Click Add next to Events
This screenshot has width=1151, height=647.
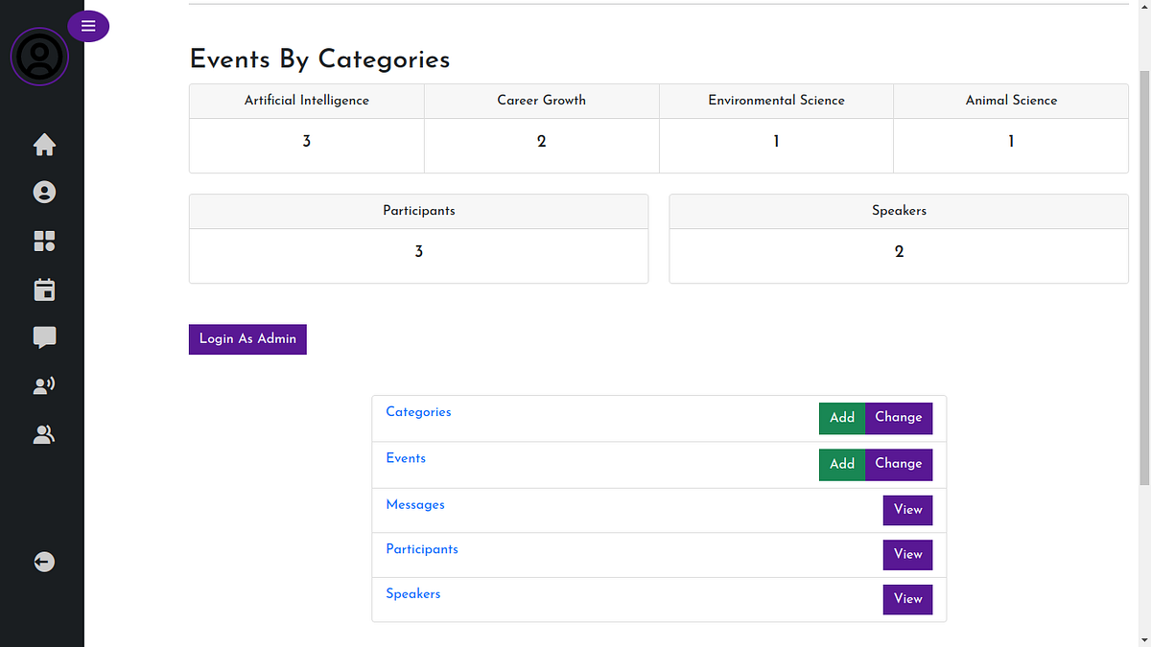click(841, 464)
